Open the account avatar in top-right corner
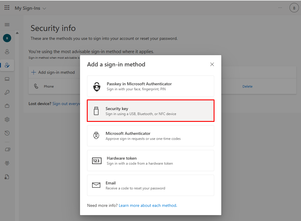 tap(294, 8)
